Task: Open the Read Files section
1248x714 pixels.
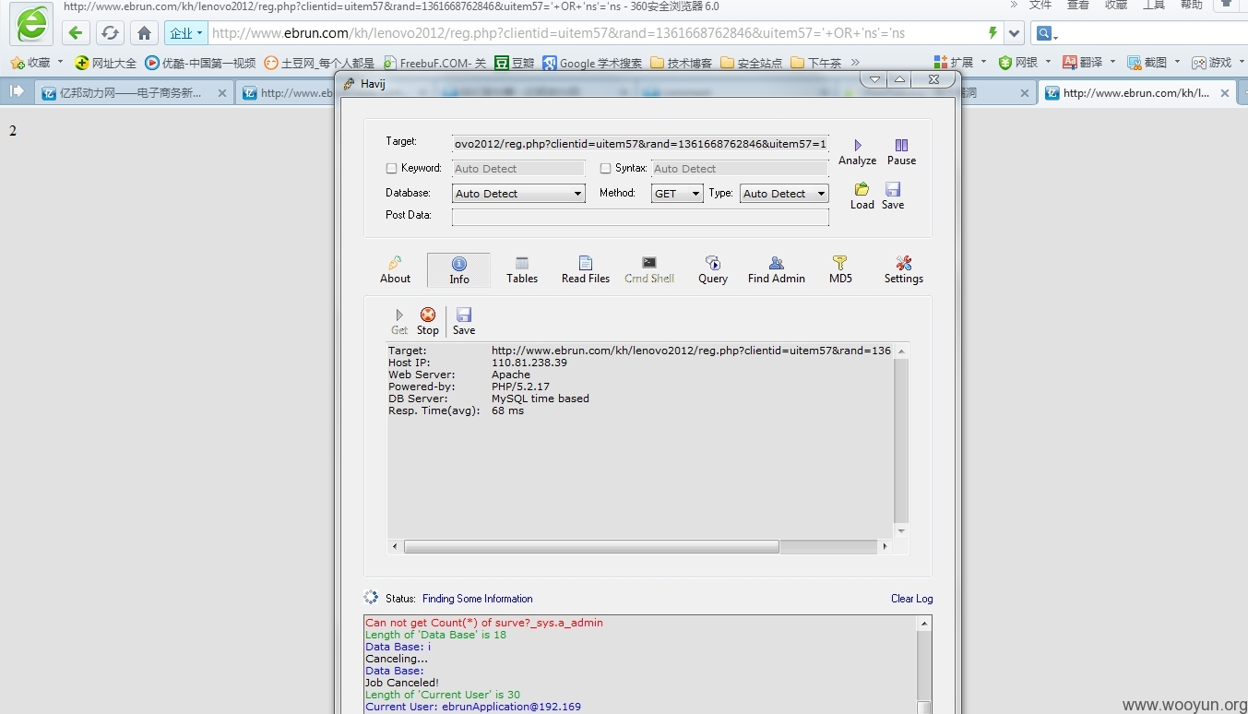Action: coord(586,269)
